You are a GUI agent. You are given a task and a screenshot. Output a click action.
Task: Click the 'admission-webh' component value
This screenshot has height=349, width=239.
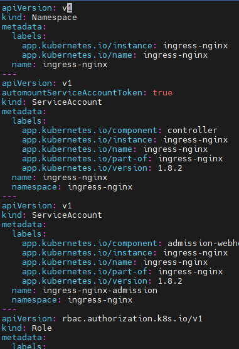click(x=203, y=244)
